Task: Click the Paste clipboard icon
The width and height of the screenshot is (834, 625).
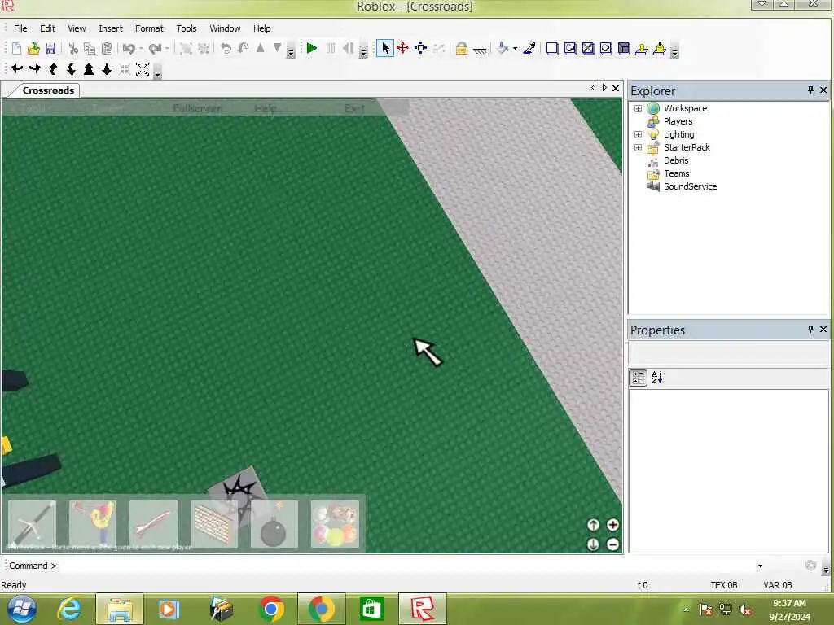Action: pos(107,48)
